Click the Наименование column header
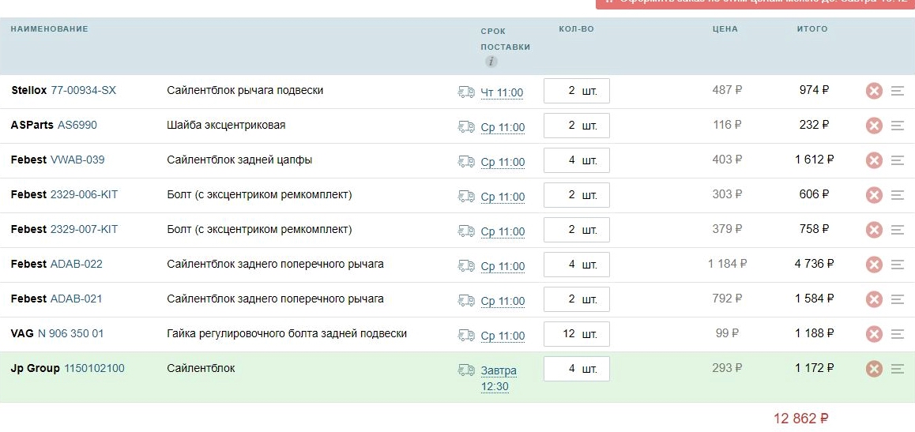Viewport: 915px width, 432px height. (x=49, y=29)
